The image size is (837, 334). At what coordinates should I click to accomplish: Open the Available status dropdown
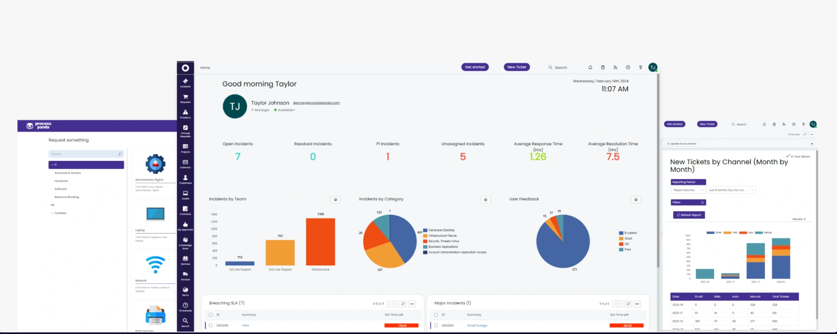pyautogui.click(x=285, y=110)
